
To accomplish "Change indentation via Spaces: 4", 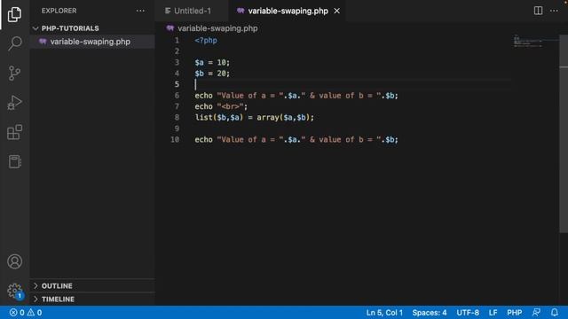I will tap(430, 313).
